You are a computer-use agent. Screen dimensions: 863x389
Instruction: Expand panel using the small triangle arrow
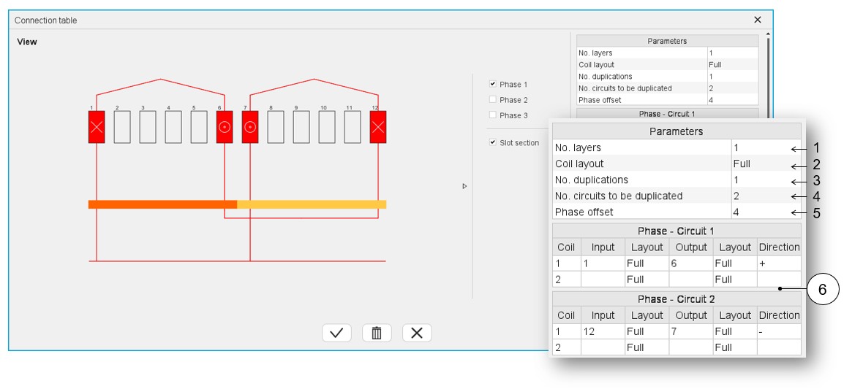(x=464, y=186)
